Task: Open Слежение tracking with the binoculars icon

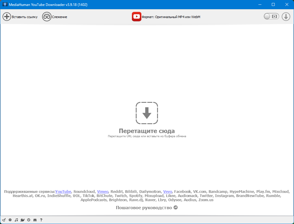Action: (47, 17)
